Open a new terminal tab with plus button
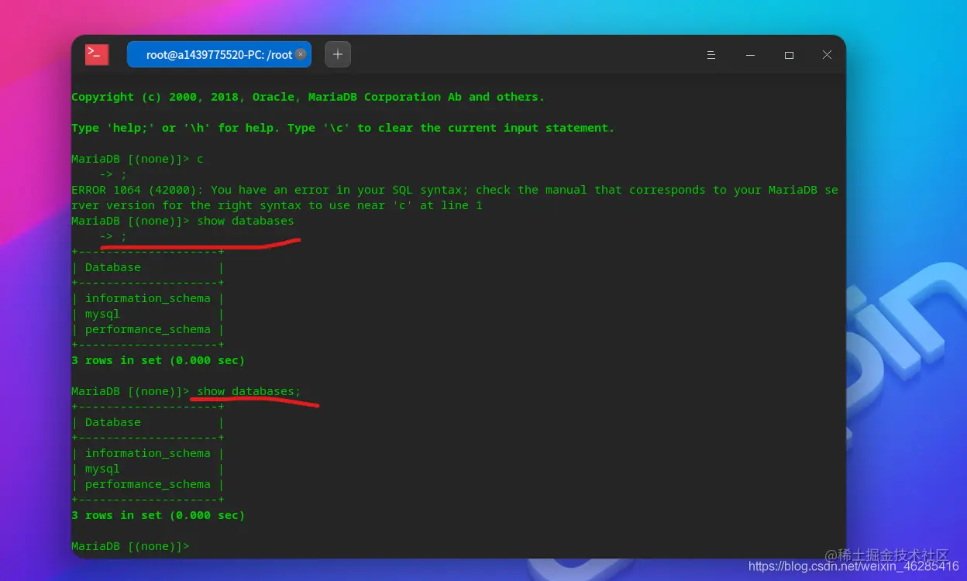The height and width of the screenshot is (581, 967). pyautogui.click(x=338, y=54)
